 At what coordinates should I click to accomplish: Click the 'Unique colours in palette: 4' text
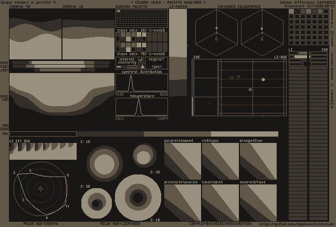(28, 3)
